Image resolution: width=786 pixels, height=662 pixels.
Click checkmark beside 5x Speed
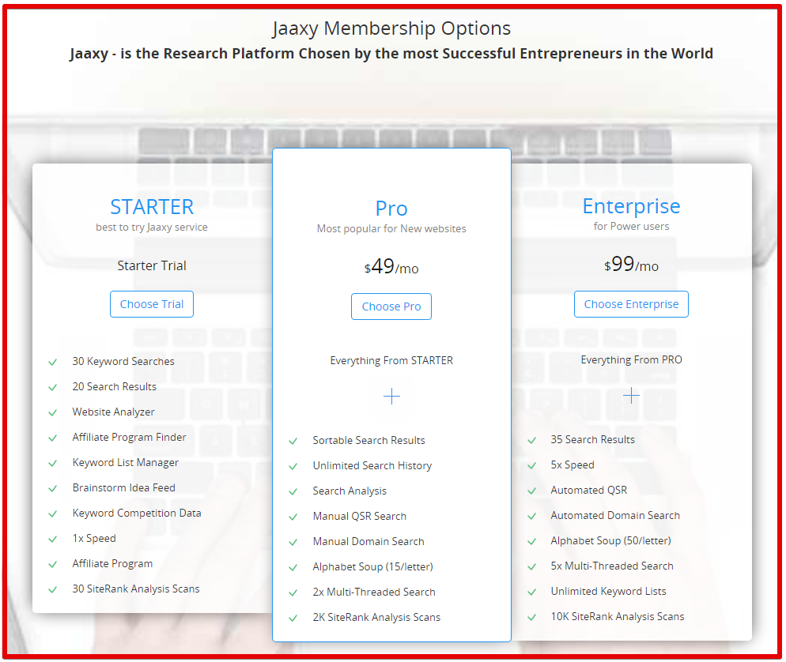[x=532, y=466]
